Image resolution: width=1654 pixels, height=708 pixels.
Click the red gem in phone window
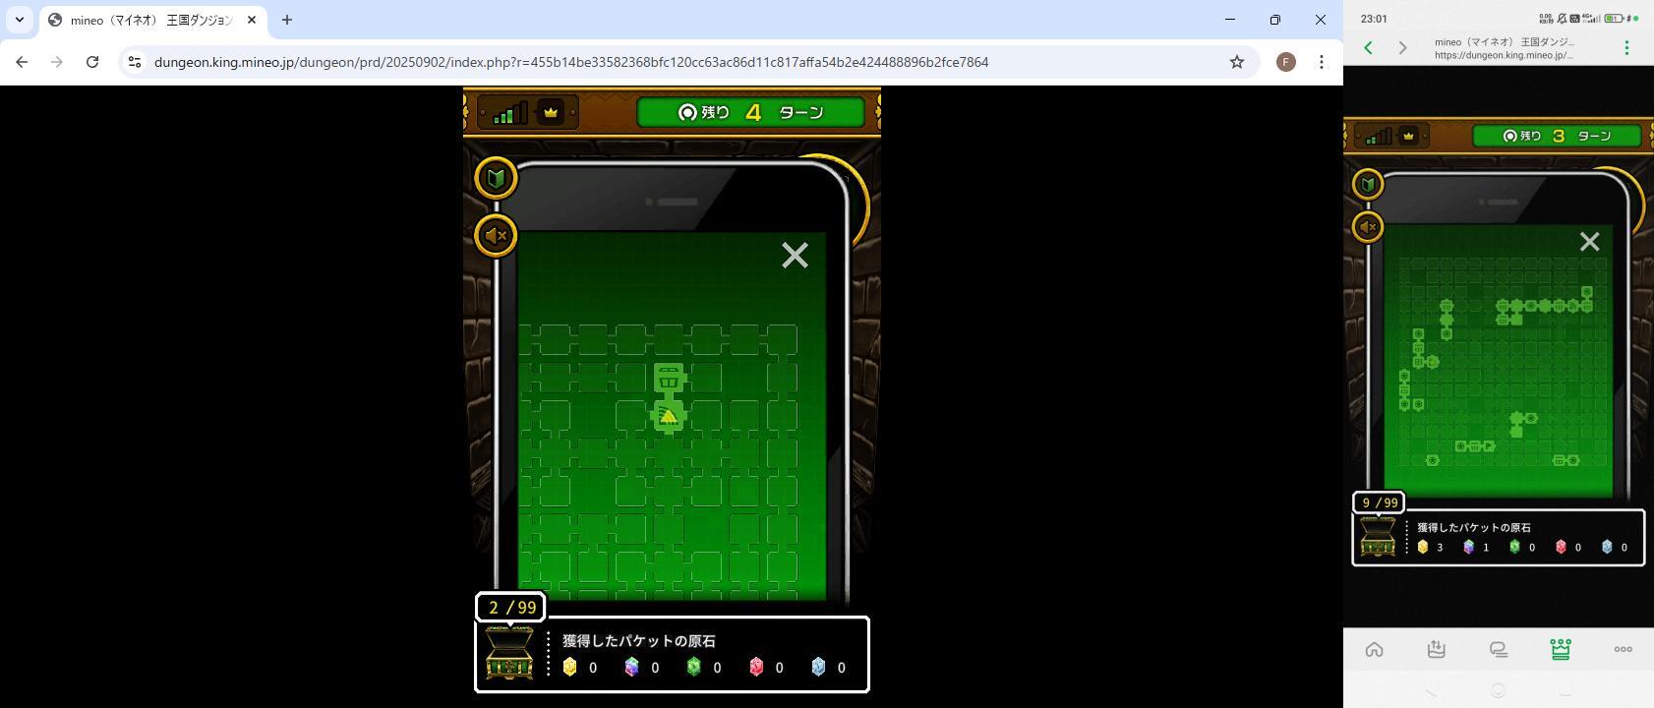tap(1561, 547)
